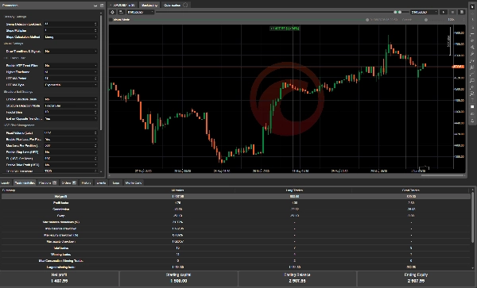Open Draw Trendlines & Signals dropdown
This screenshot has height=288, width=477.
[70, 52]
